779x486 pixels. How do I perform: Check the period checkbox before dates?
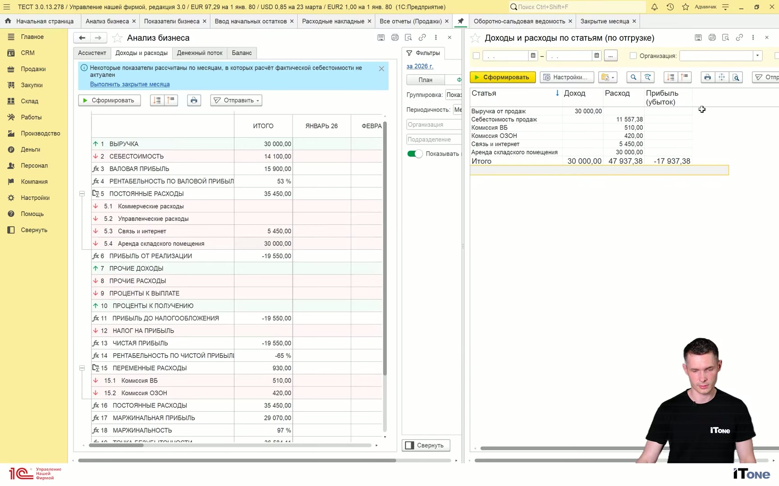point(476,56)
